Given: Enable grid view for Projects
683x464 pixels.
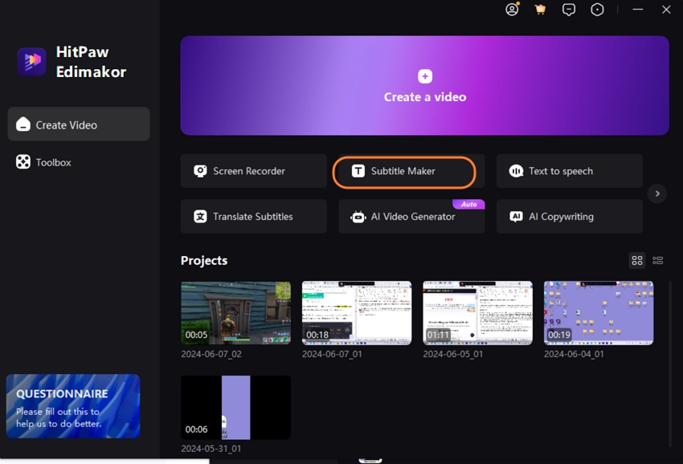Looking at the screenshot, I should tap(637, 260).
